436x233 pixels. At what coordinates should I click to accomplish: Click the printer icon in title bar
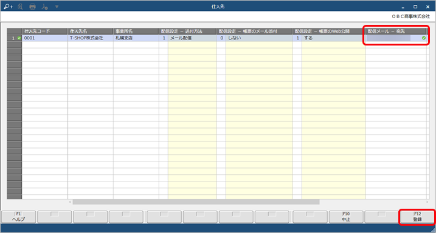[x=33, y=7]
